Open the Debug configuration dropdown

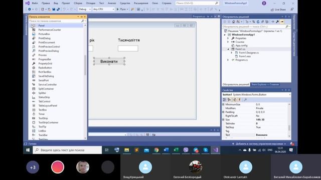(x=85, y=9)
